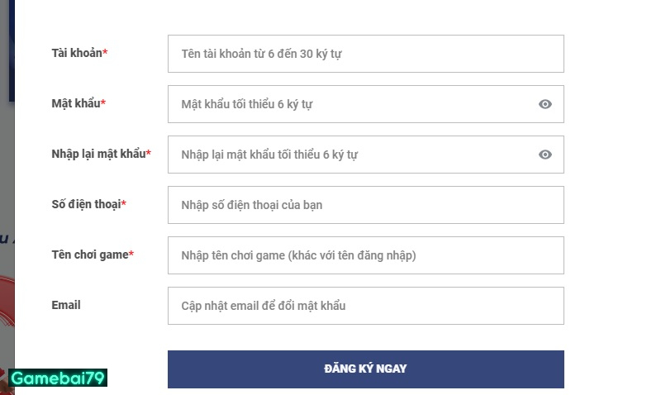661x395 pixels.
Task: Toggle eye icon for Nhập lại mật khẩu
Action: (544, 155)
